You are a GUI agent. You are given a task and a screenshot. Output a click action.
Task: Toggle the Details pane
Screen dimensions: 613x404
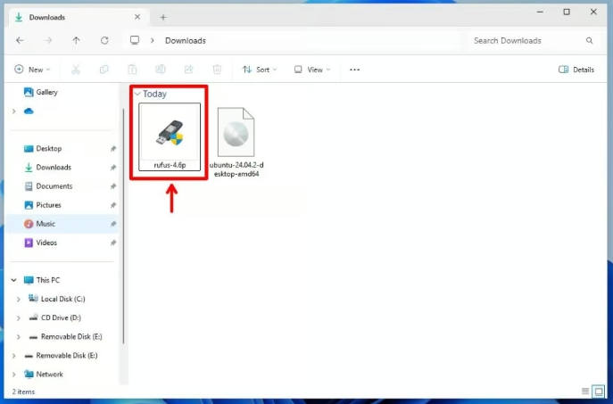click(576, 70)
